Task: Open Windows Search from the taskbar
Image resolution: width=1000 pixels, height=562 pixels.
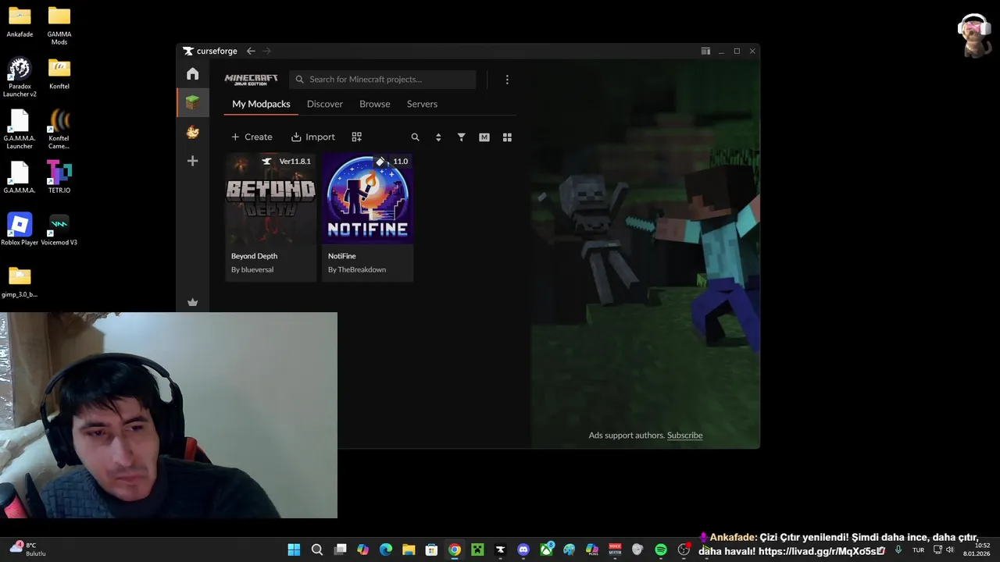Action: (x=317, y=550)
